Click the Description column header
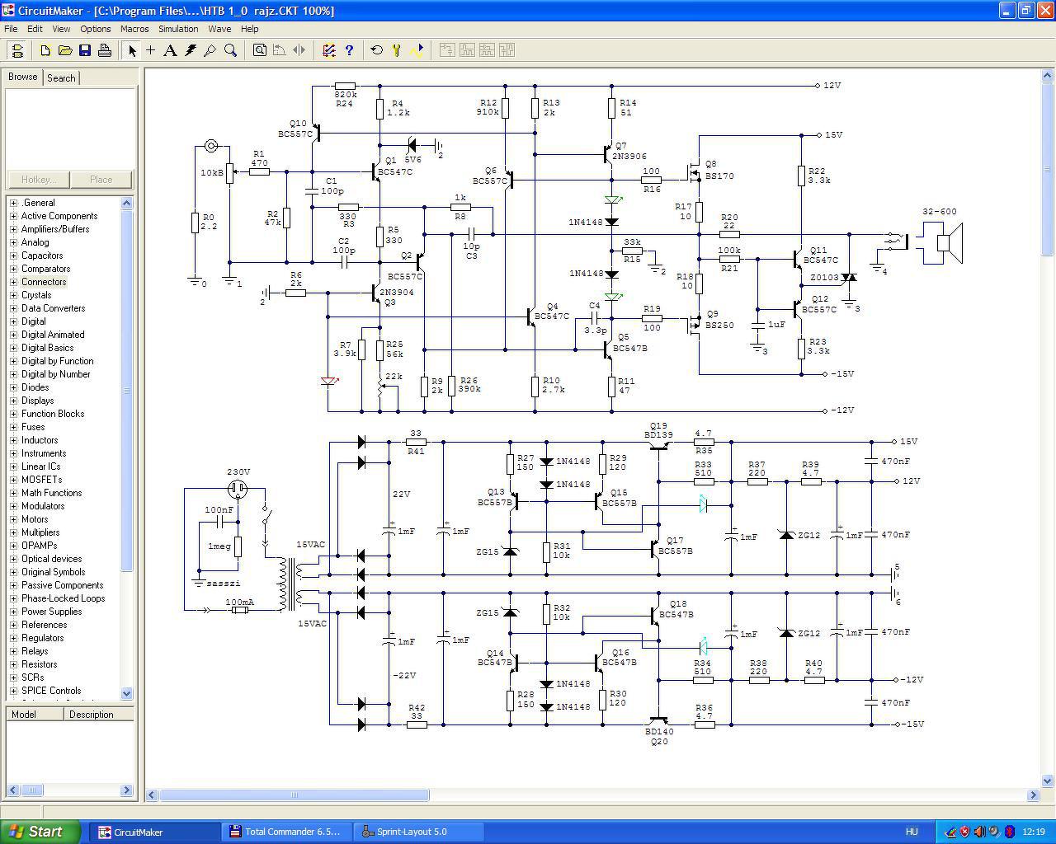 99,715
